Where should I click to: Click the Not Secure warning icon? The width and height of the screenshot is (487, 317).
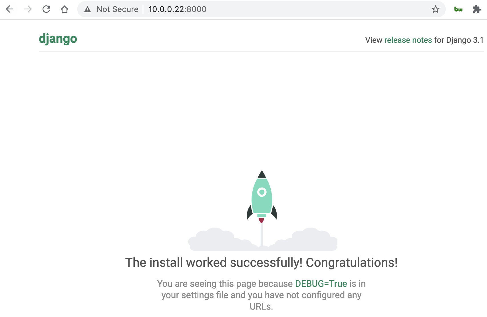(x=88, y=9)
